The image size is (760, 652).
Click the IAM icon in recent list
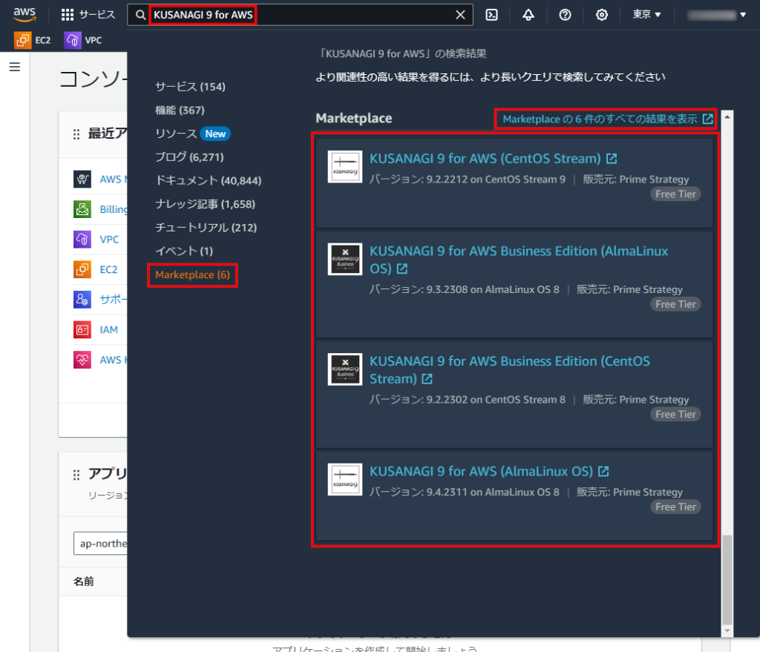pyautogui.click(x=82, y=329)
